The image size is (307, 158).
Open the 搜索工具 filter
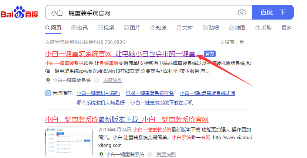[x=232, y=42]
